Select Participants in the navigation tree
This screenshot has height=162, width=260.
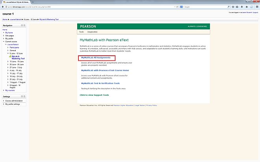pyautogui.click(x=15, y=48)
